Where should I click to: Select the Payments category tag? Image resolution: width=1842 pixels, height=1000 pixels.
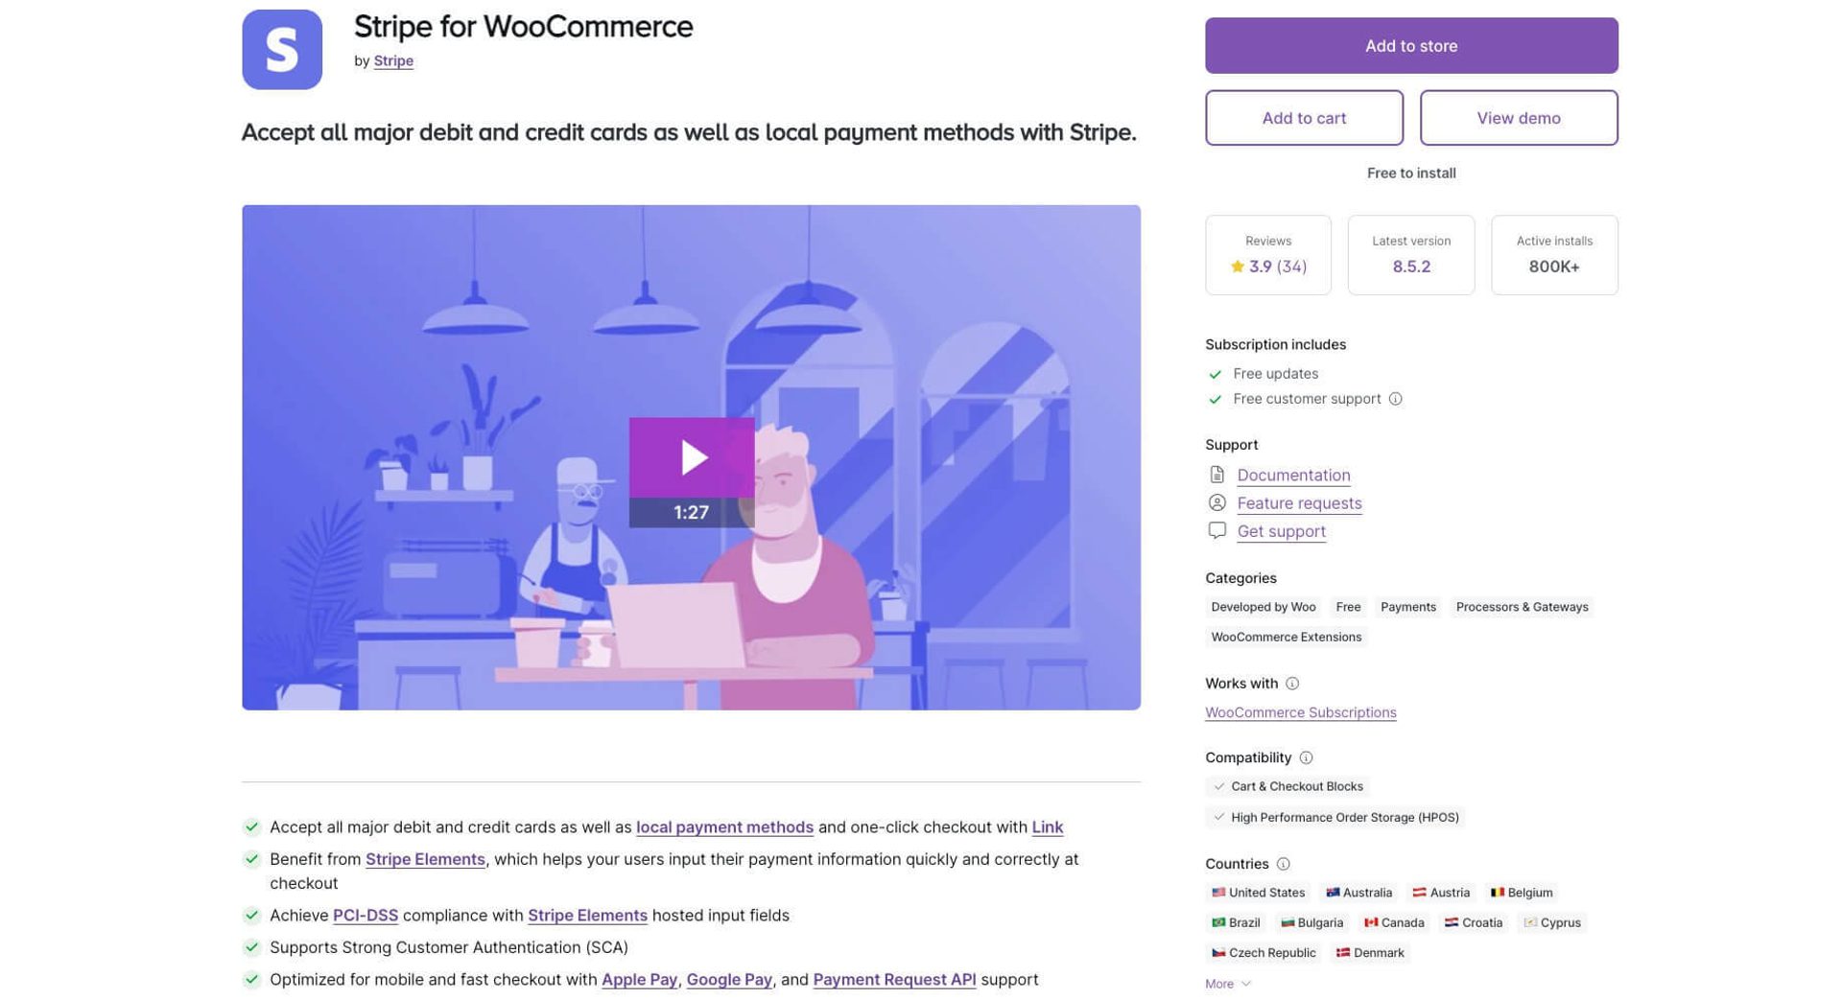tap(1408, 607)
